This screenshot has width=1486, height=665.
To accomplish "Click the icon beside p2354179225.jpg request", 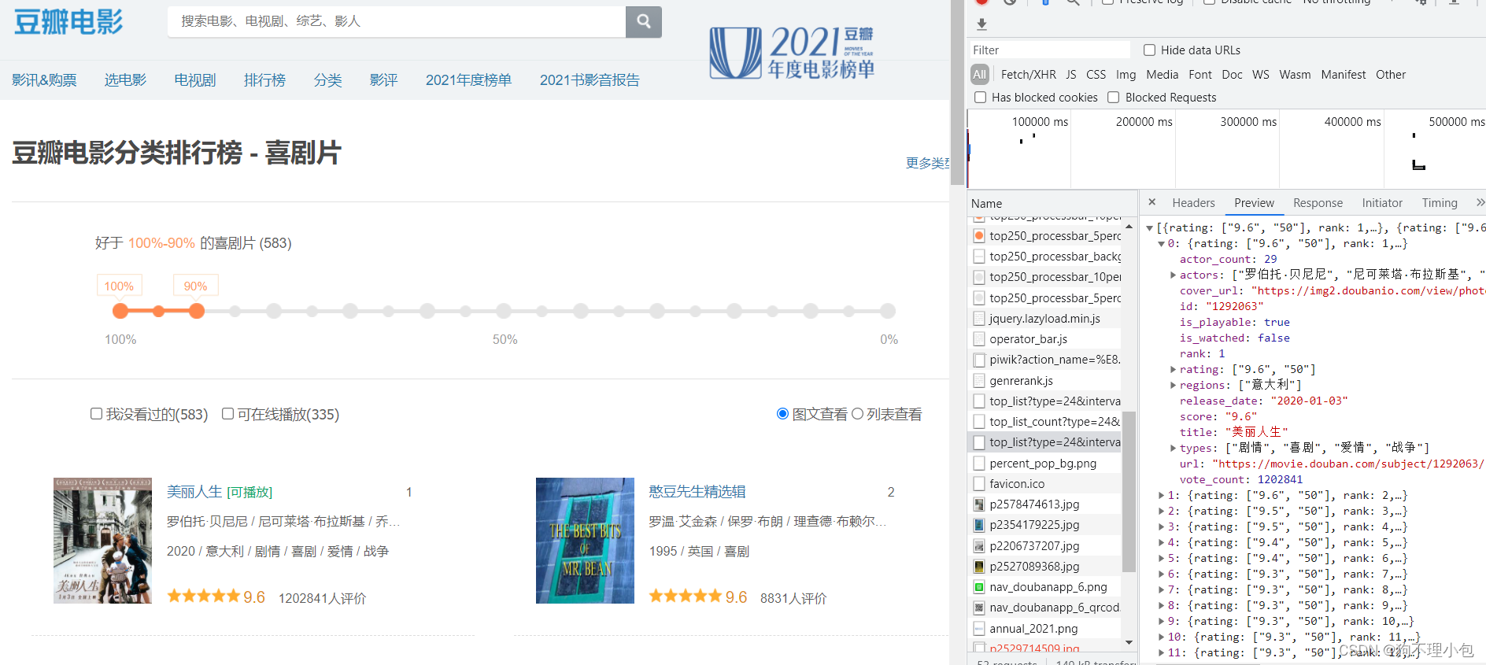I will (979, 525).
